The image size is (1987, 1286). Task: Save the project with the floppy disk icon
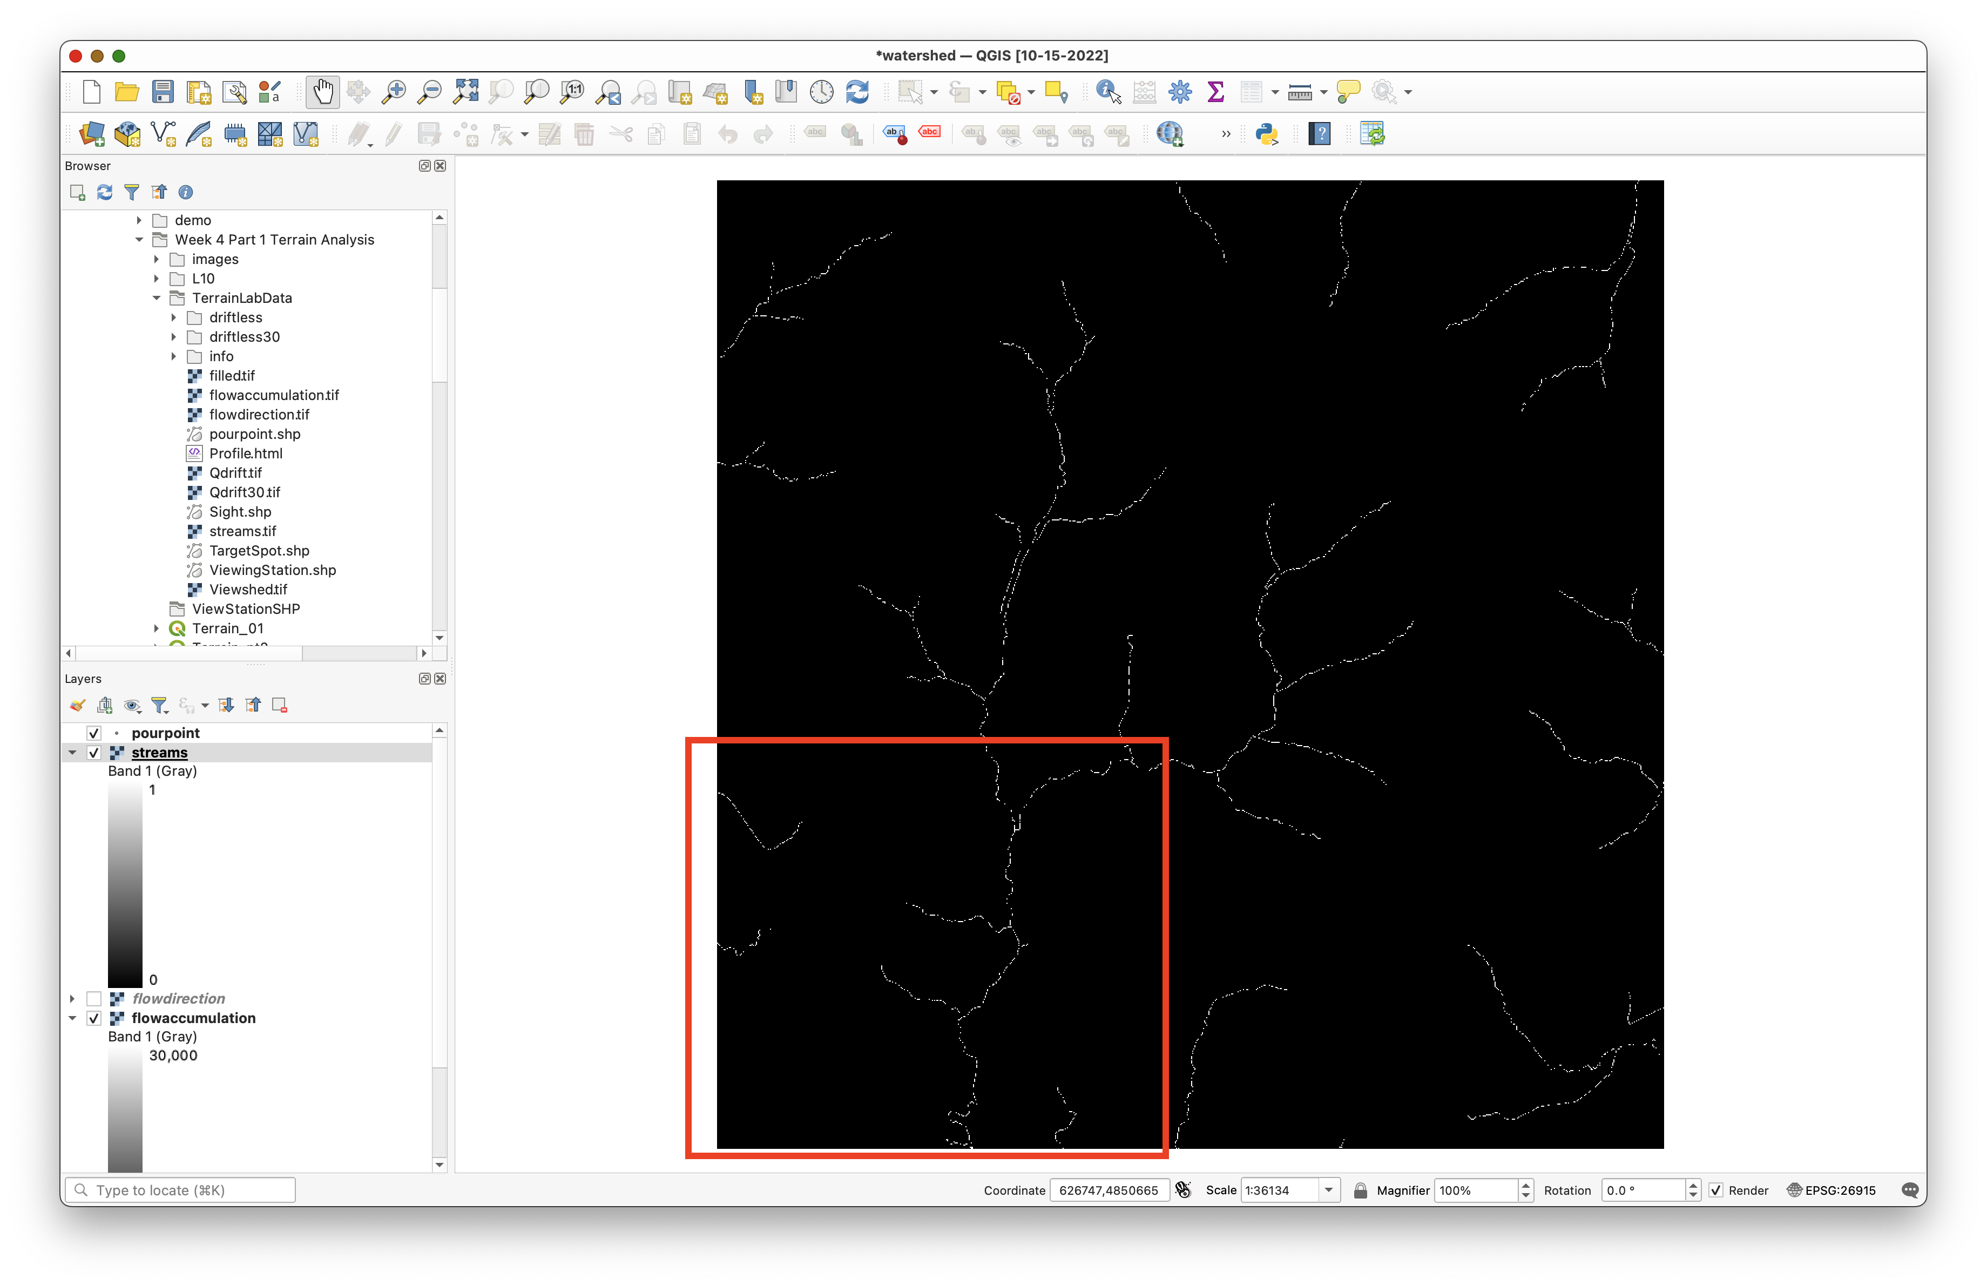(163, 92)
